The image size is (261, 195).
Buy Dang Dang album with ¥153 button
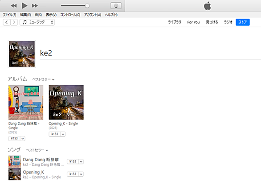pyautogui.click(x=14, y=139)
